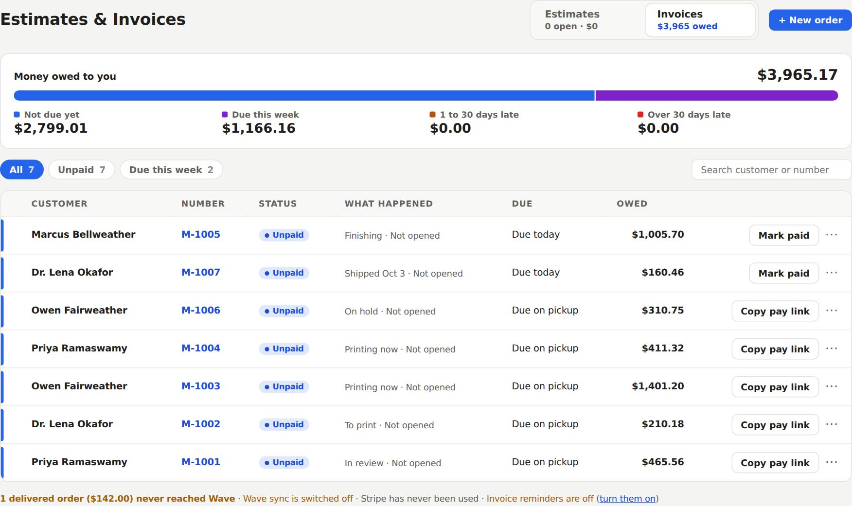Open more options for invoice M-1004

coord(831,349)
